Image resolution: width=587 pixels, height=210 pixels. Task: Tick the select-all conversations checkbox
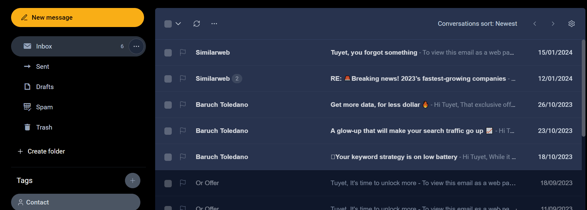pyautogui.click(x=168, y=24)
